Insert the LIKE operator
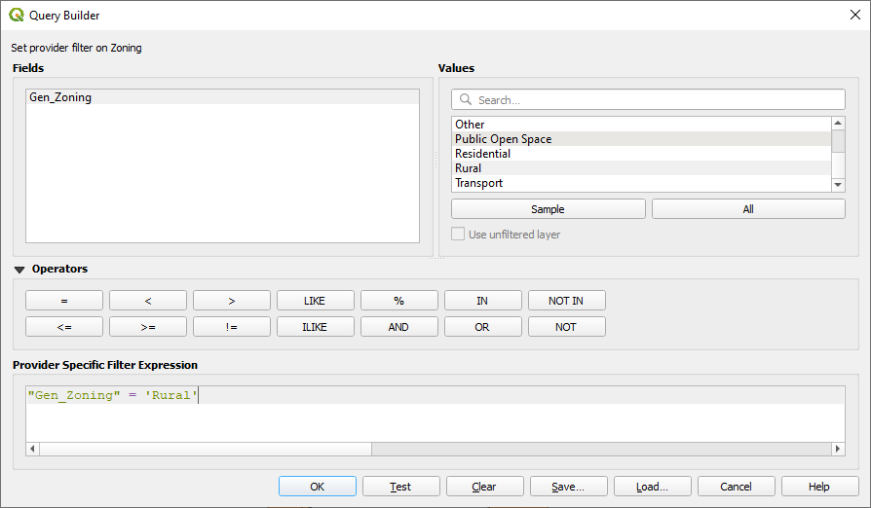 coord(315,301)
